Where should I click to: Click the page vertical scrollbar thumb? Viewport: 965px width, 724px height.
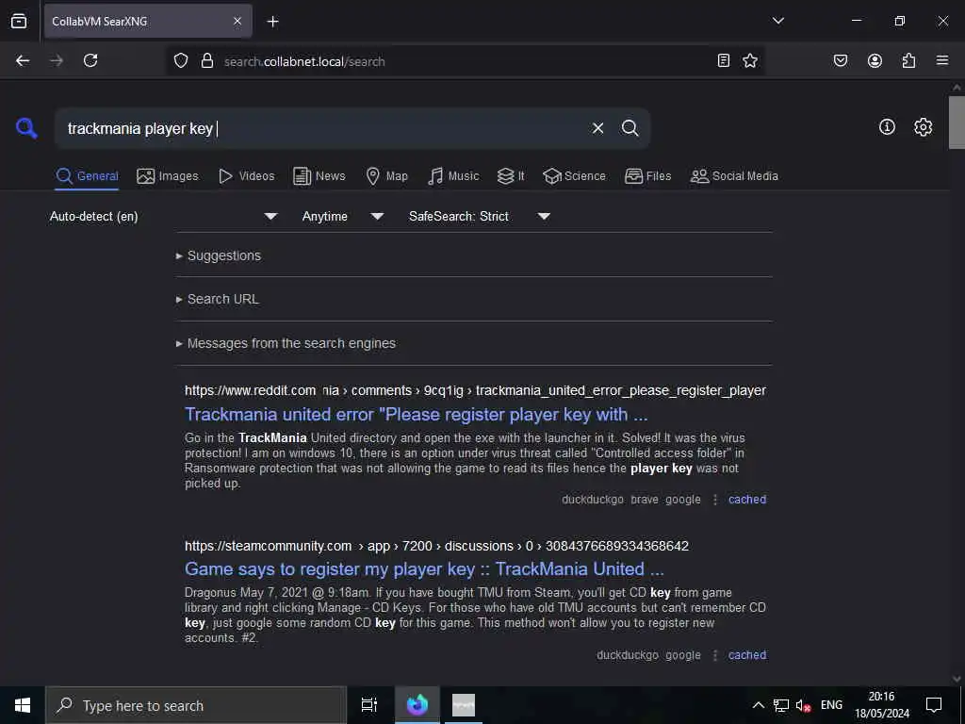coord(957,122)
